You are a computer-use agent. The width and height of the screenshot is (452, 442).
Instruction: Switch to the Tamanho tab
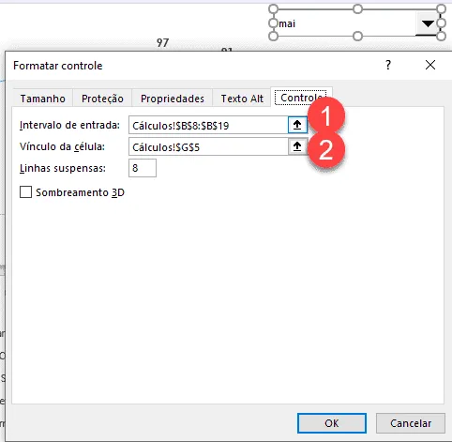coord(42,99)
